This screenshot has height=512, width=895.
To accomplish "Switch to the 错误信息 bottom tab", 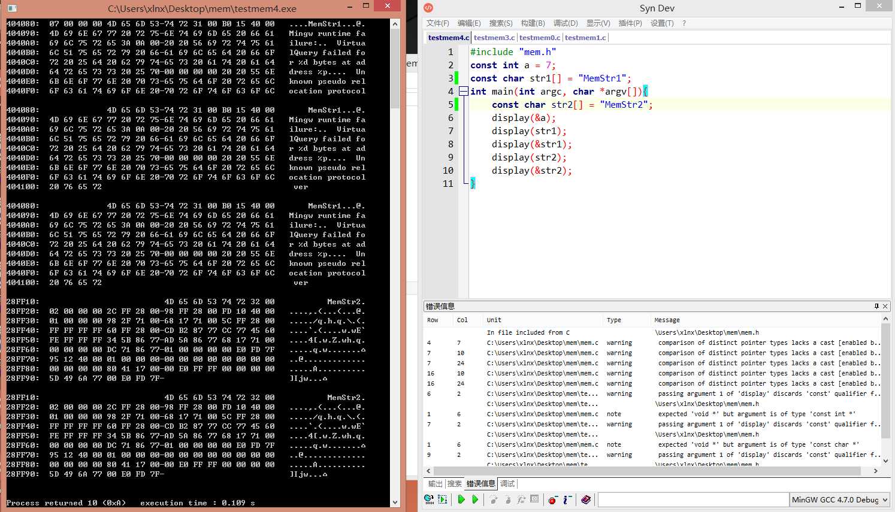I will click(x=481, y=484).
